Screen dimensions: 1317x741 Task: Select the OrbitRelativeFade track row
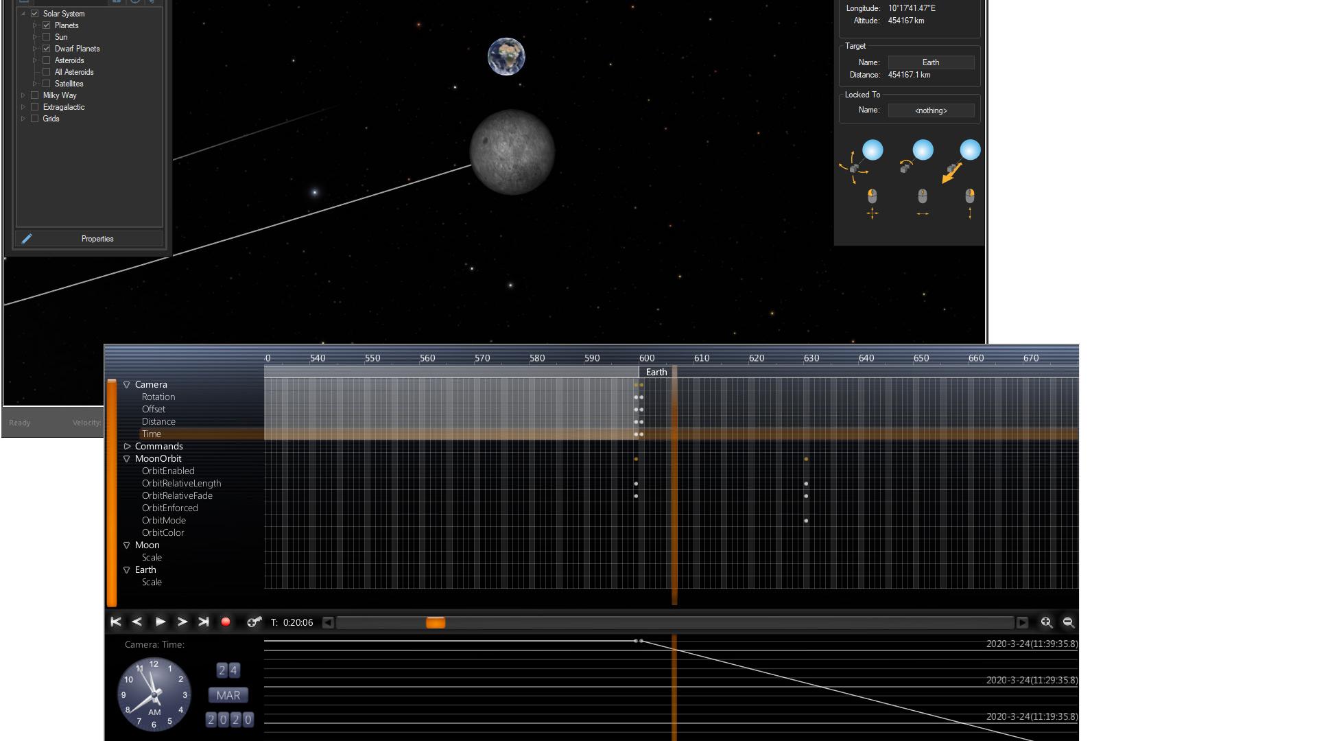pos(177,496)
